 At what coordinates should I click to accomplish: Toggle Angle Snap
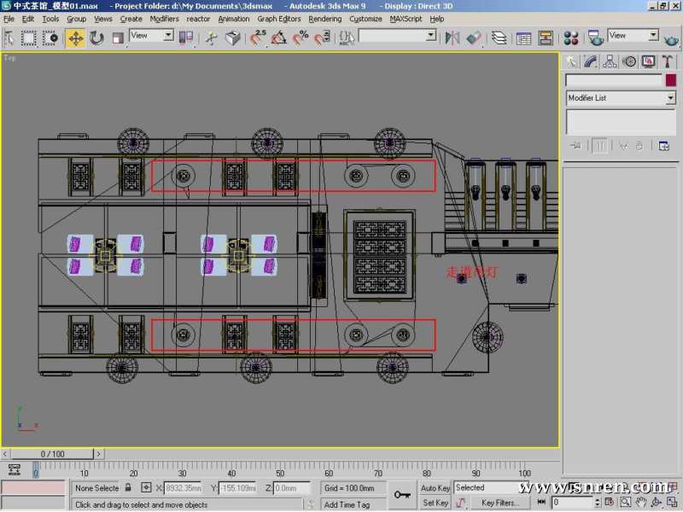(x=279, y=38)
